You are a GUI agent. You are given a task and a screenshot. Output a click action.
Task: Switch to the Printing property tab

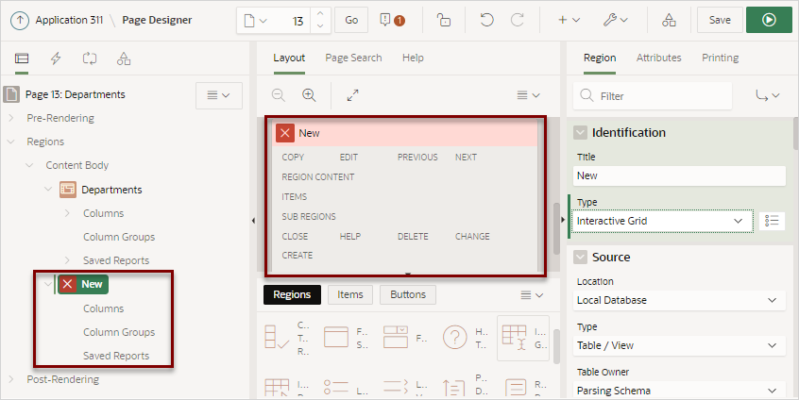(720, 58)
